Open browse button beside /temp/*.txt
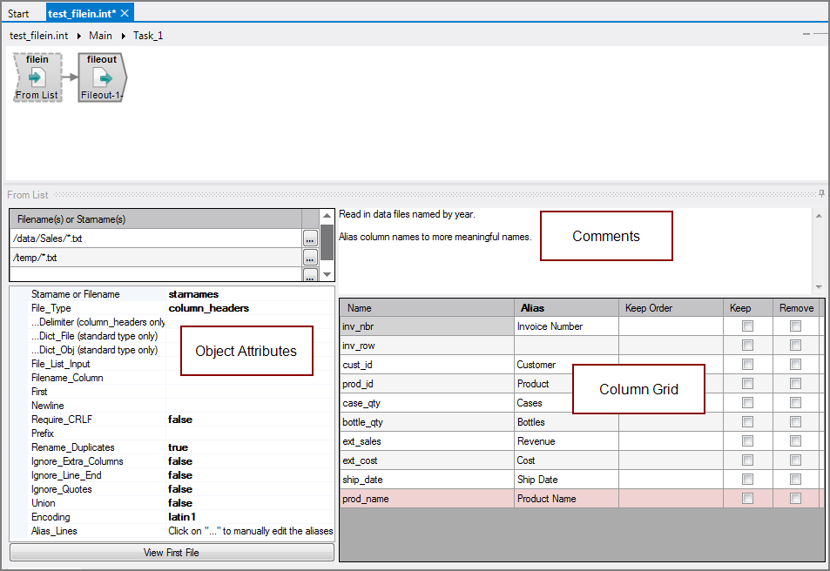830x571 pixels. pos(310,258)
